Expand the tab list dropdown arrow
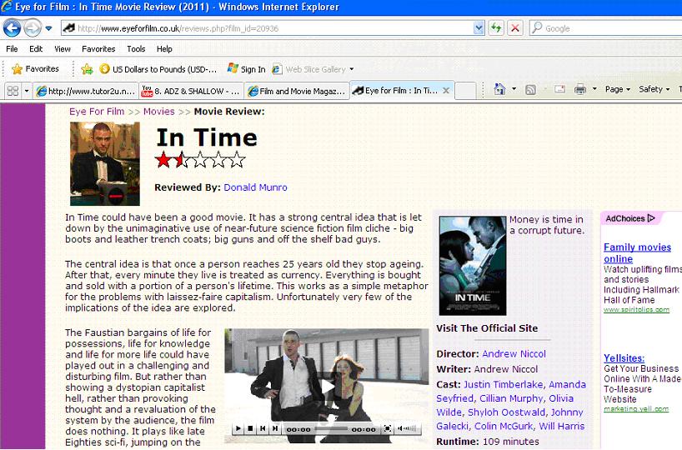Viewport: 682px width, 450px height. click(x=27, y=91)
